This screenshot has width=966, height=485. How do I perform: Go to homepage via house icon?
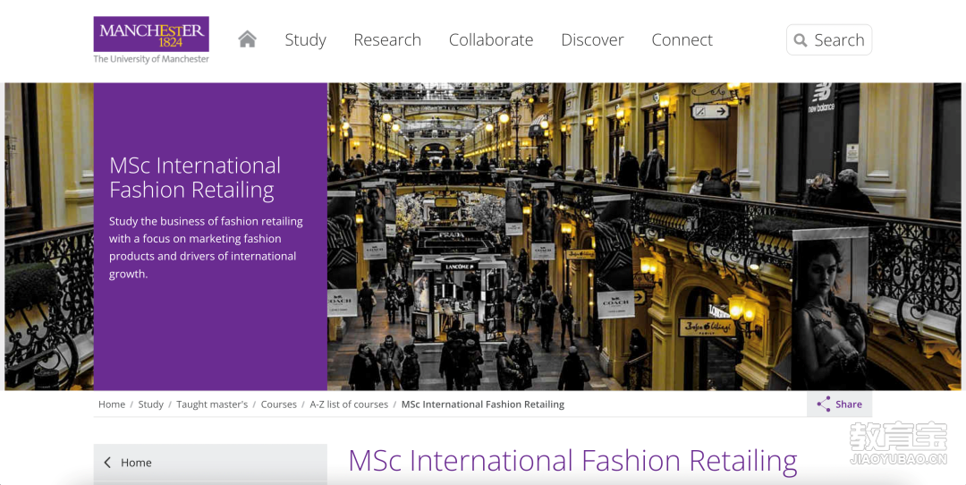coord(247,39)
